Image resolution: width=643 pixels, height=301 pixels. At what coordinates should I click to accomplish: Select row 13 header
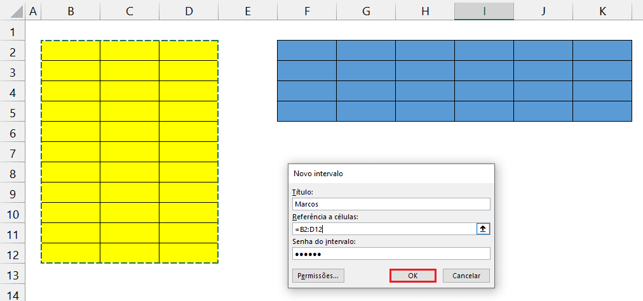click(13, 275)
